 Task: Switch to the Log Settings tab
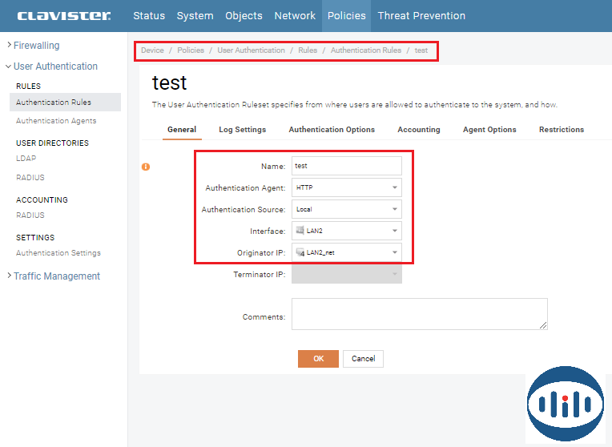pos(242,130)
